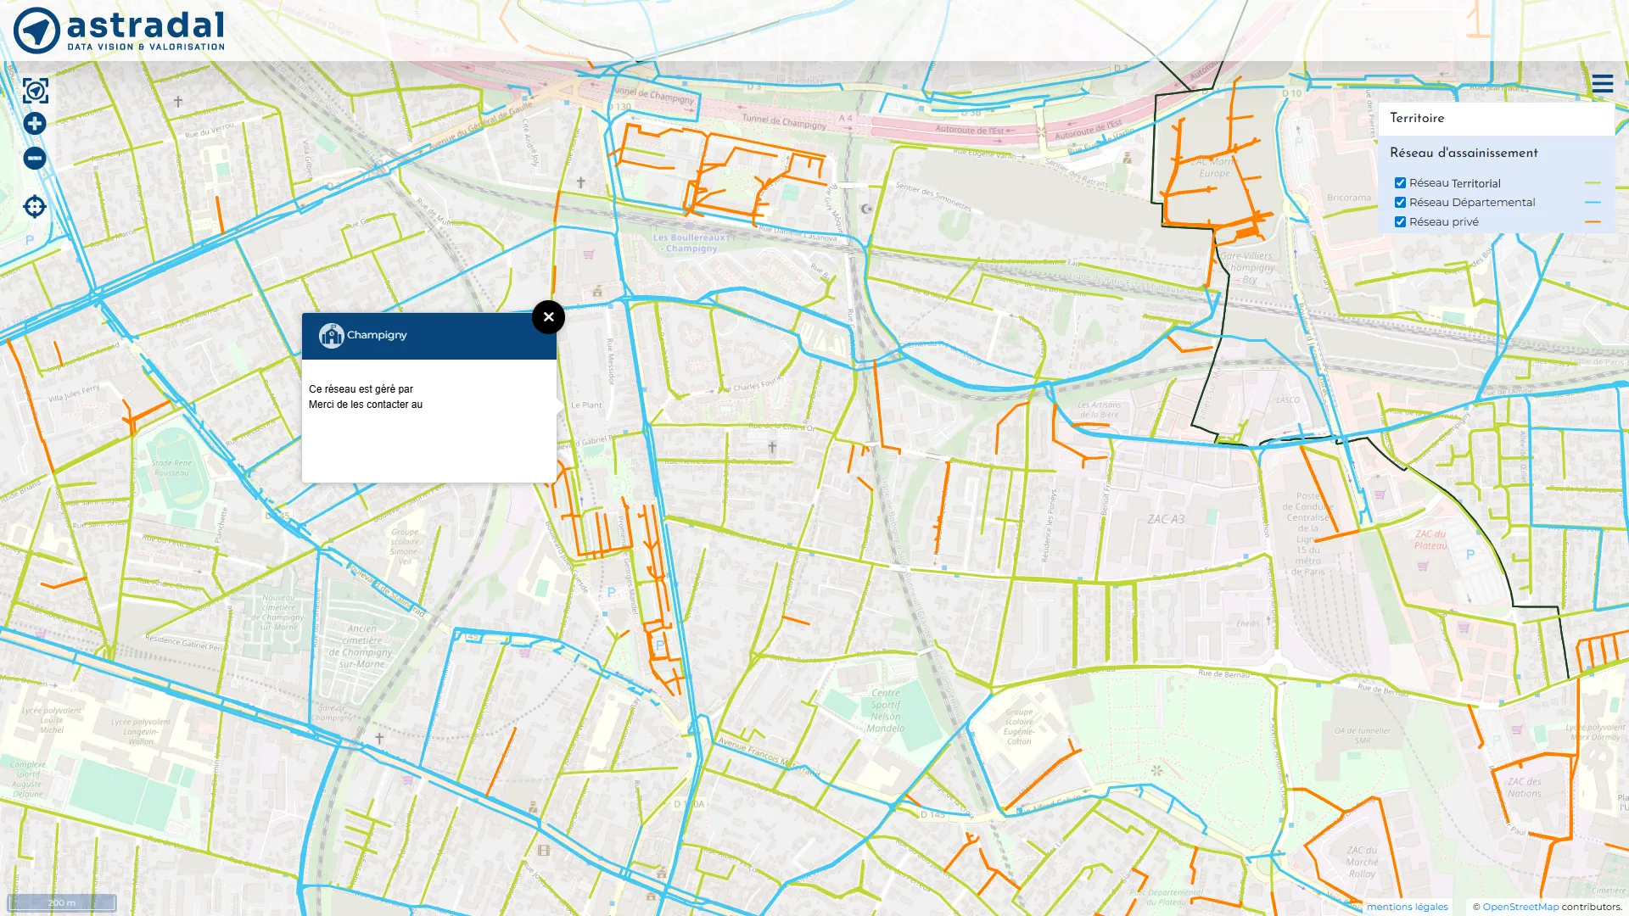This screenshot has width=1629, height=916.
Task: Uncheck the Réseau Territorial layer
Action: (1401, 183)
